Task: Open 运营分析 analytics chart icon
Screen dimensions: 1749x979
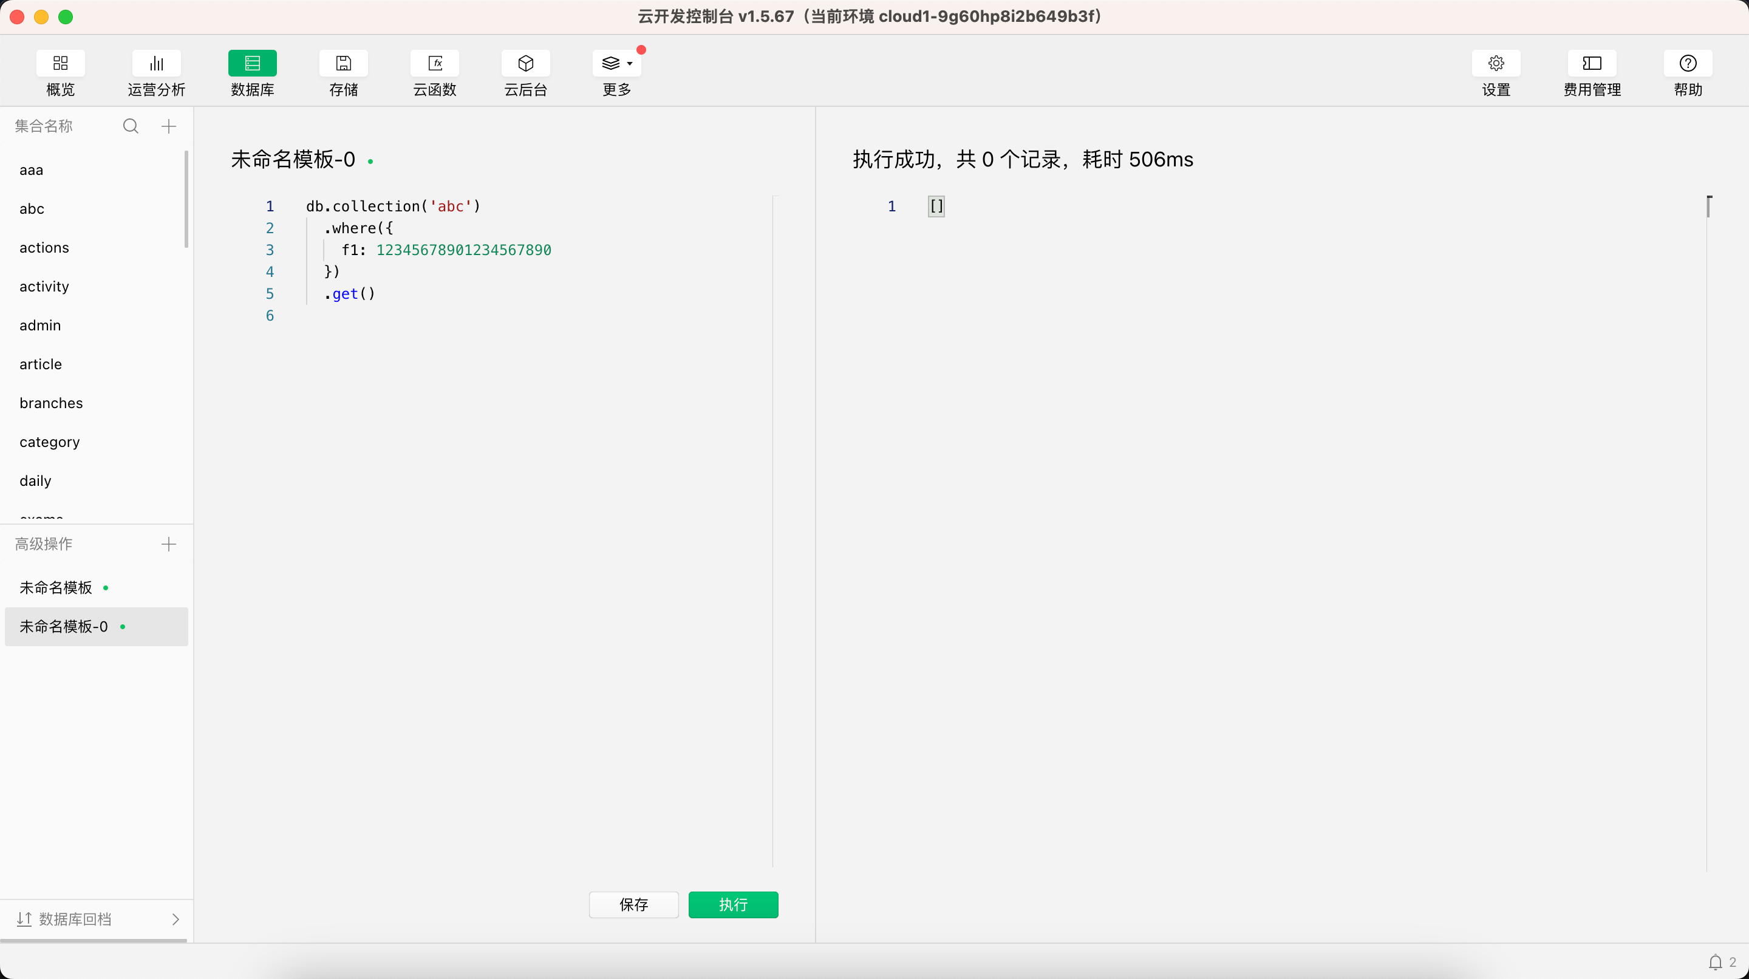Action: [156, 63]
